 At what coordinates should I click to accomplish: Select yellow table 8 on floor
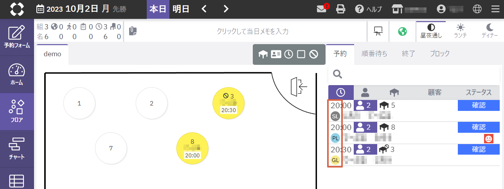pos(192,148)
